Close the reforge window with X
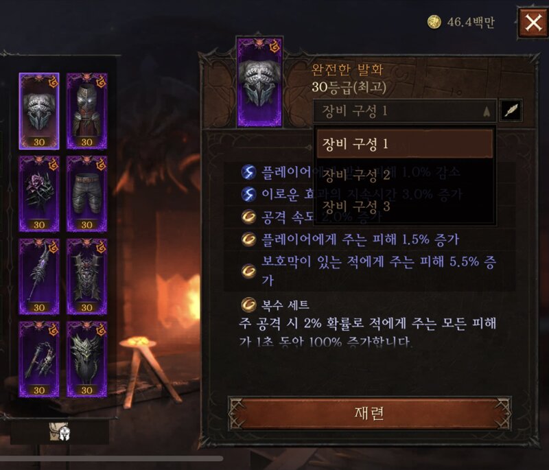Image resolution: width=549 pixels, height=470 pixels. [533, 23]
